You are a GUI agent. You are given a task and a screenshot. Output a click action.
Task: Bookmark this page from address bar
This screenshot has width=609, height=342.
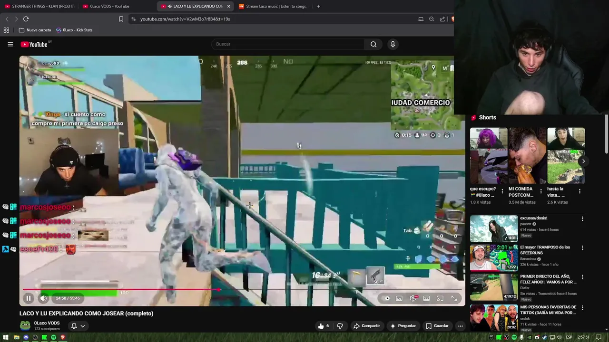tap(121, 19)
